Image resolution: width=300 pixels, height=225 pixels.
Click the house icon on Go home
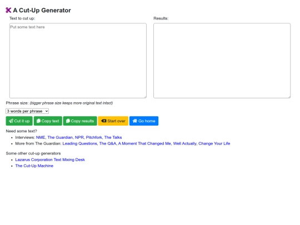coord(135,121)
